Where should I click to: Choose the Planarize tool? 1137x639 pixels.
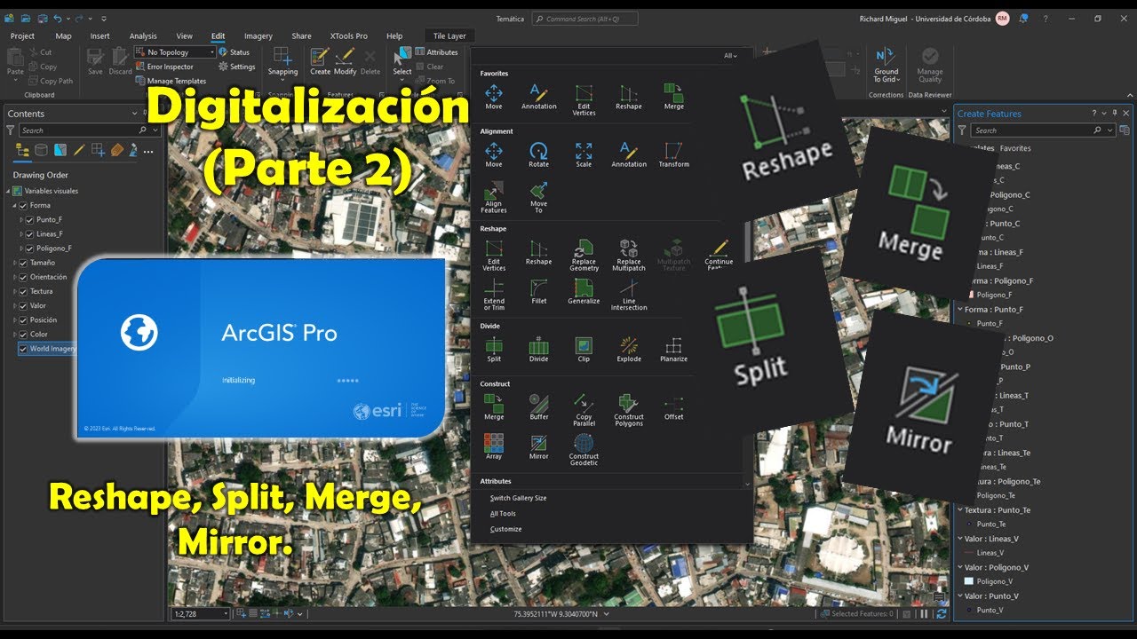tap(673, 349)
